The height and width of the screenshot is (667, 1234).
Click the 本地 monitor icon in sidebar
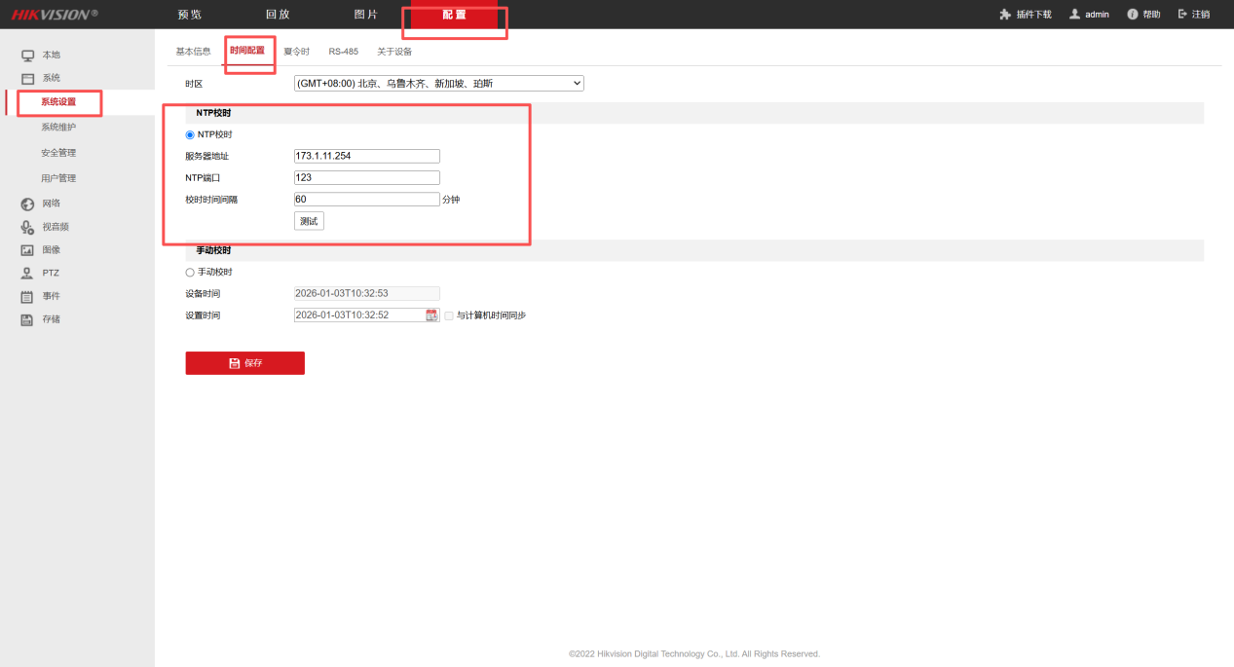click(28, 56)
